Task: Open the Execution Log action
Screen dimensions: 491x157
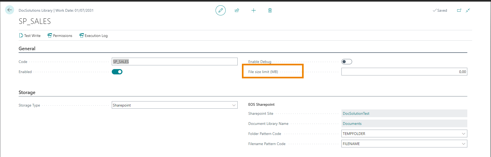Action: [x=93, y=36]
